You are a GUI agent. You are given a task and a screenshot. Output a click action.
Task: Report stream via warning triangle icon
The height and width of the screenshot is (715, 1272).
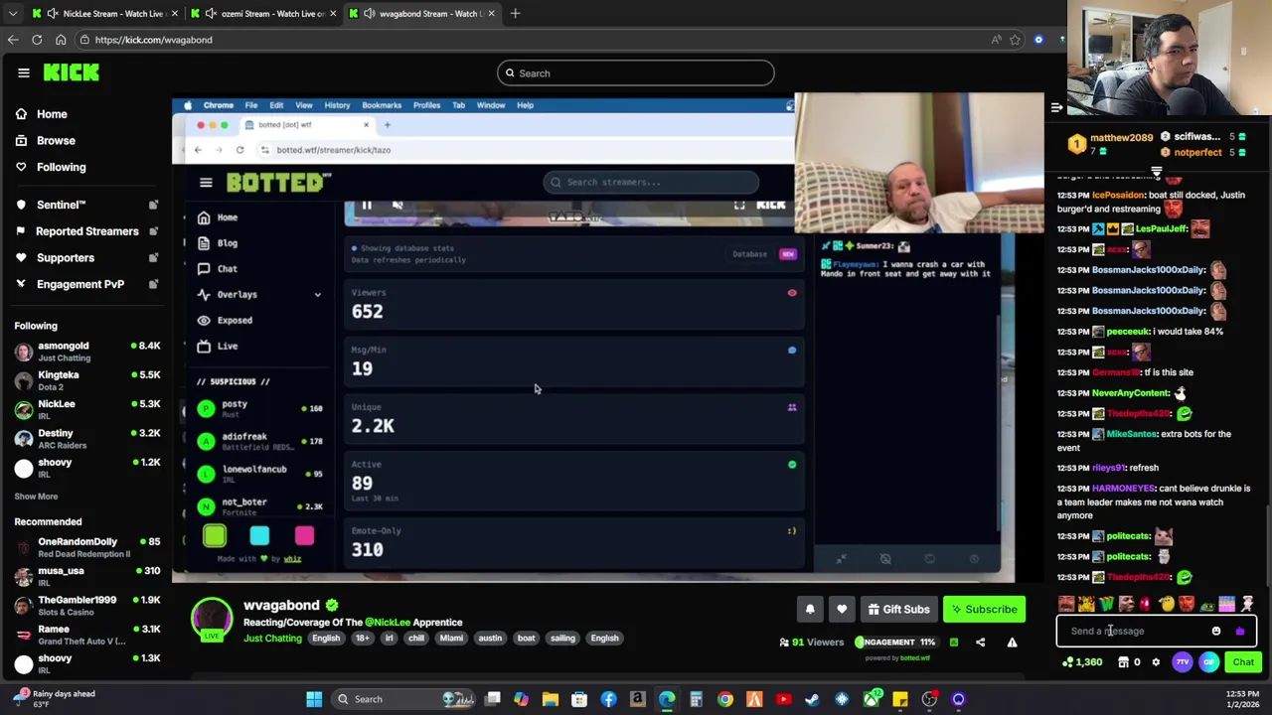coord(1012,643)
